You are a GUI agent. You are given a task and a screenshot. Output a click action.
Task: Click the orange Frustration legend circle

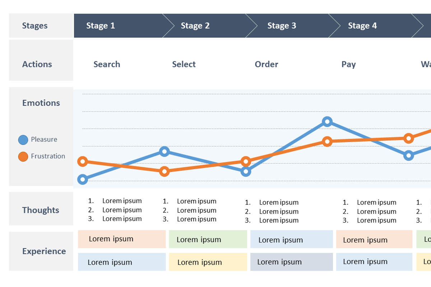pos(23,157)
